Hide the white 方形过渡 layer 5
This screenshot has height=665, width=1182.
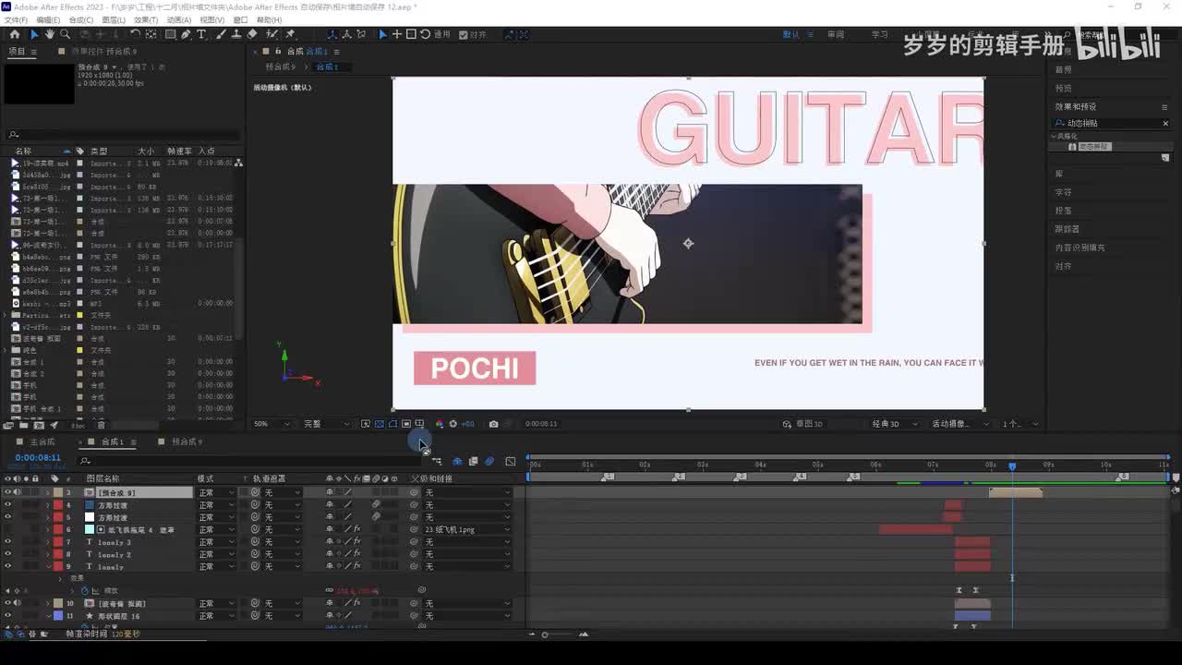[8, 517]
